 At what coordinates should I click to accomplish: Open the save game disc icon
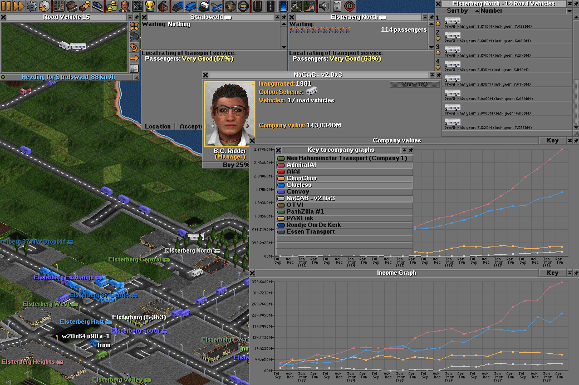[45, 6]
